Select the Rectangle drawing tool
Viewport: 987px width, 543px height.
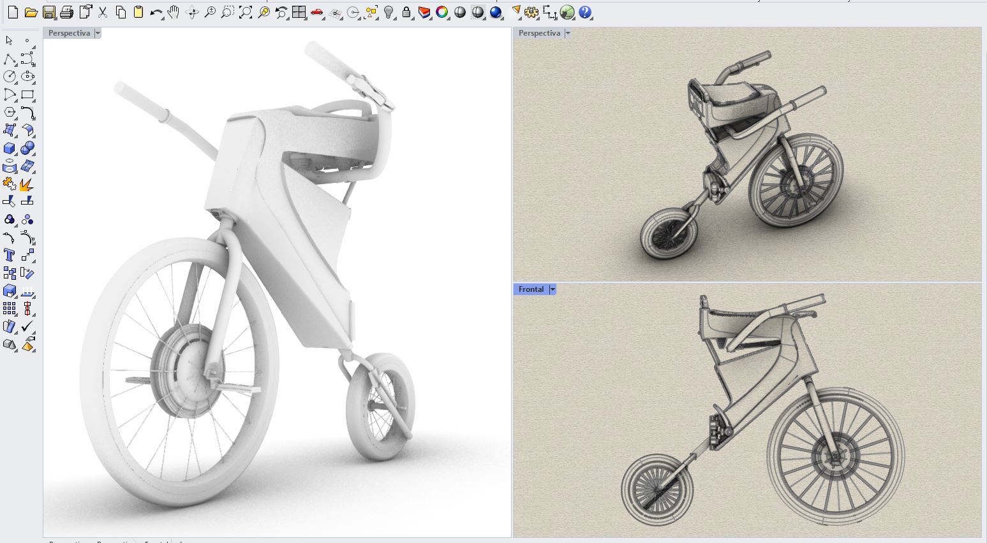pyautogui.click(x=27, y=95)
